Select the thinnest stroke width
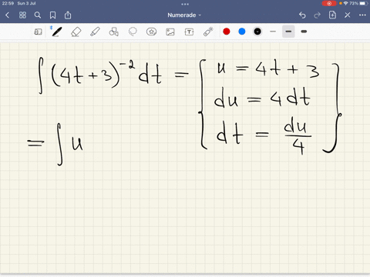The width and height of the screenshot is (370, 277). pyautogui.click(x=273, y=32)
